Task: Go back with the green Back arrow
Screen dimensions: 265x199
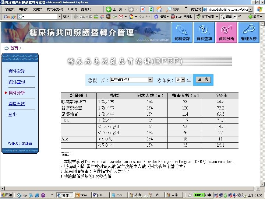Action: [x=109, y=9]
